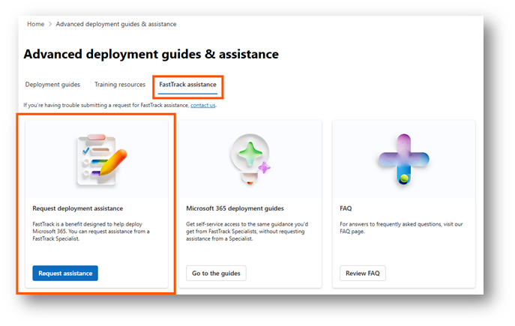Click the Review FAQ button
The height and width of the screenshot is (326, 515).
[363, 273]
